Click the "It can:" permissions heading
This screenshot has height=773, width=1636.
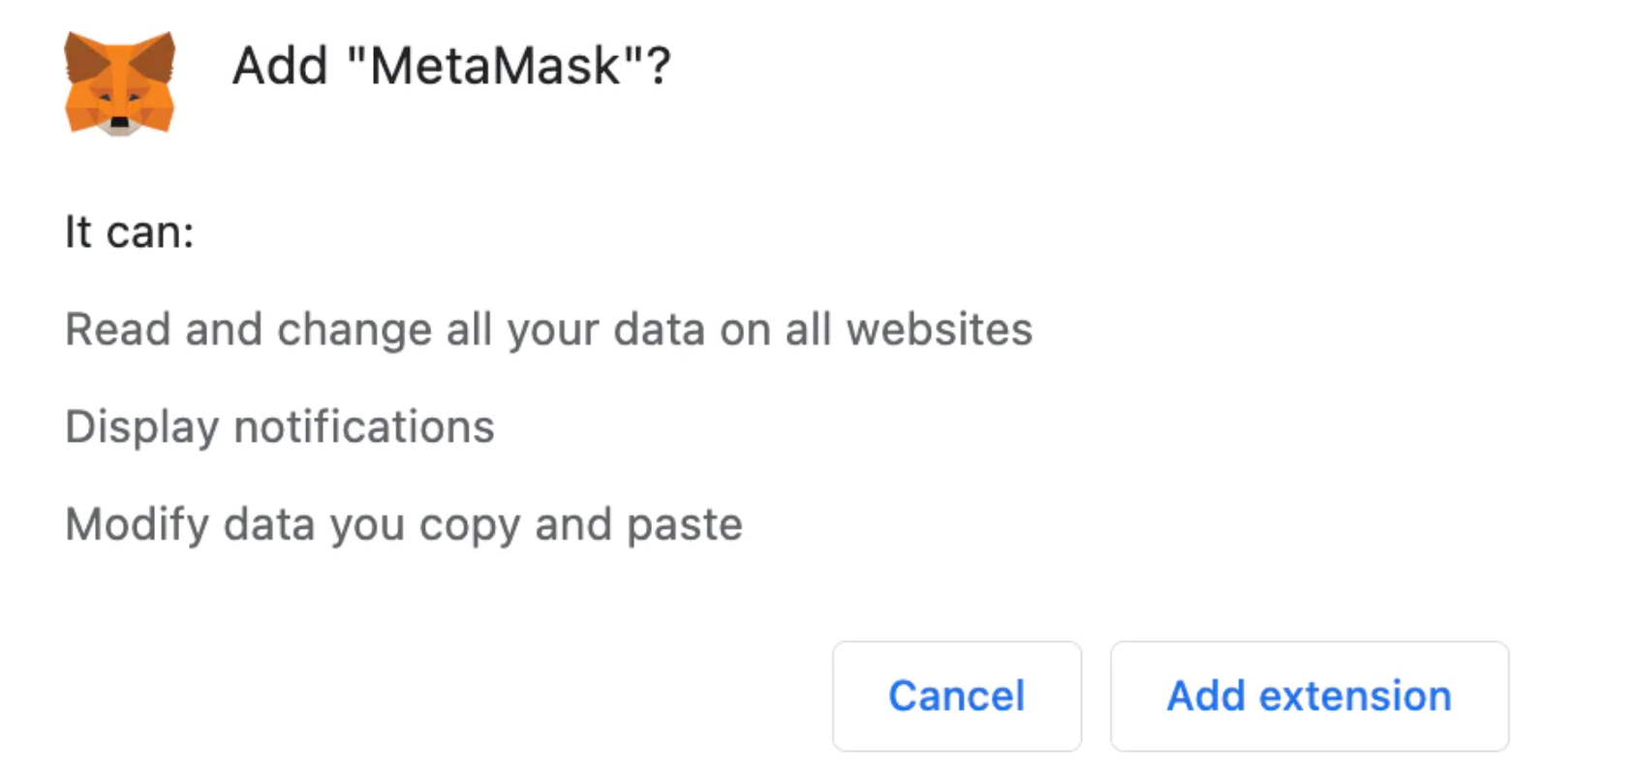pos(130,232)
